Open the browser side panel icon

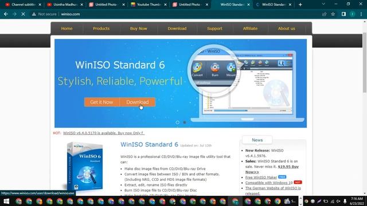click(343, 14)
